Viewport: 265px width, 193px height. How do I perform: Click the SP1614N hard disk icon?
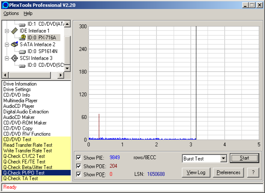[22, 52]
